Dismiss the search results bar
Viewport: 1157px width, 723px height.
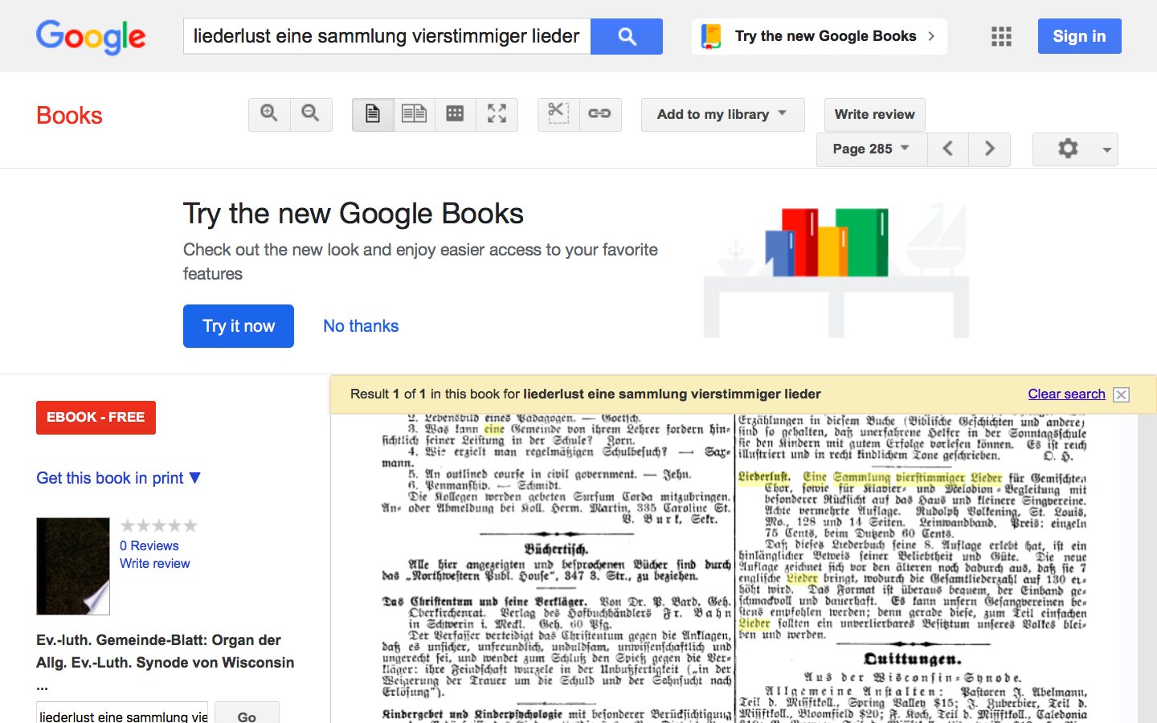click(x=1122, y=394)
